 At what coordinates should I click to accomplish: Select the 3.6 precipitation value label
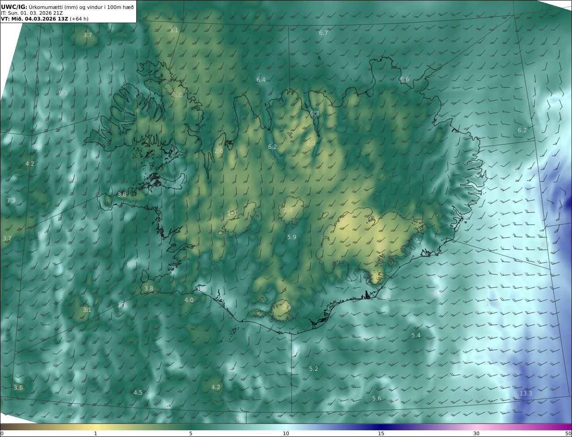(18, 388)
